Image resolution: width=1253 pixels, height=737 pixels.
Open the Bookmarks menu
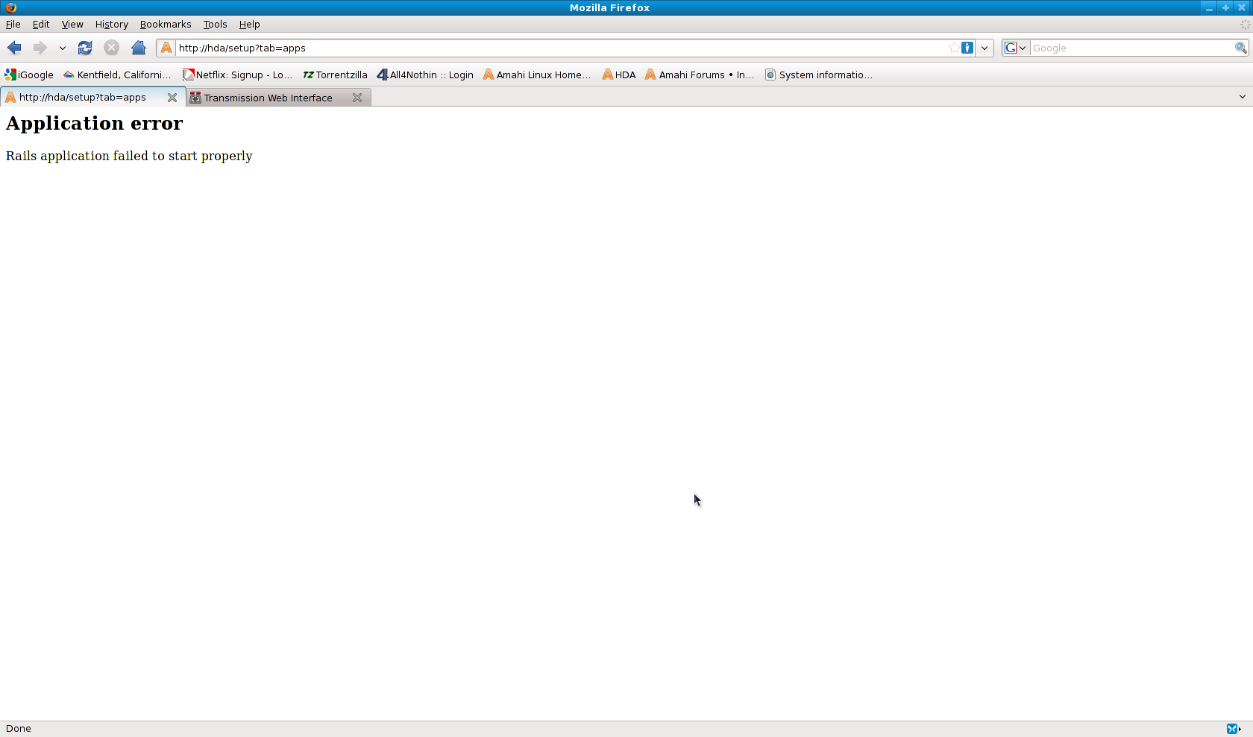pyautogui.click(x=166, y=24)
